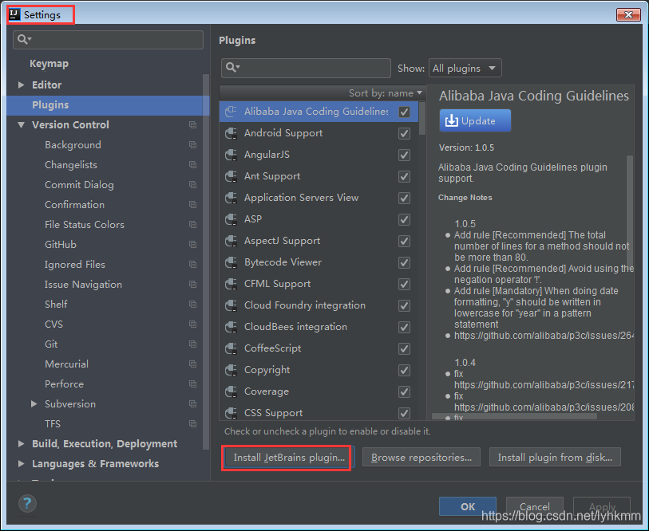Click the Coverage plugin icon
Image resolution: width=649 pixels, height=531 pixels.
pyautogui.click(x=231, y=391)
